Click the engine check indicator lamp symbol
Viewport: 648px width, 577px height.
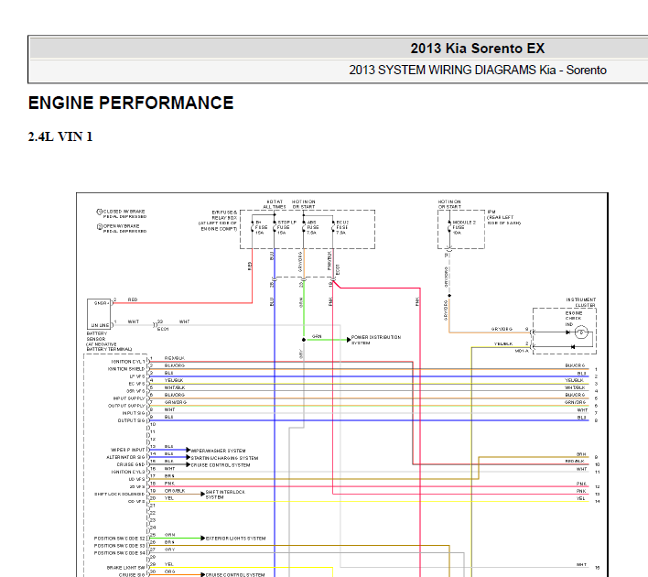[x=581, y=332]
